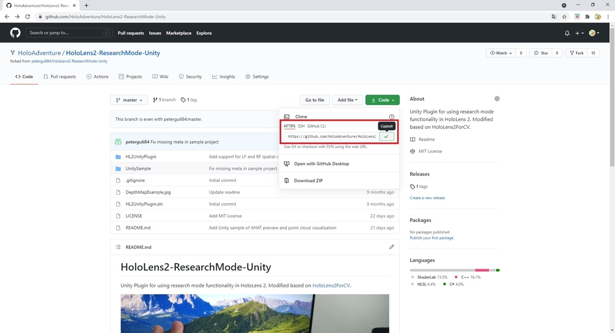Screen dimensions: 615x333
Task: Open the HoloLens2-ResearchMode-Unity repo title link
Action: [x=113, y=53]
